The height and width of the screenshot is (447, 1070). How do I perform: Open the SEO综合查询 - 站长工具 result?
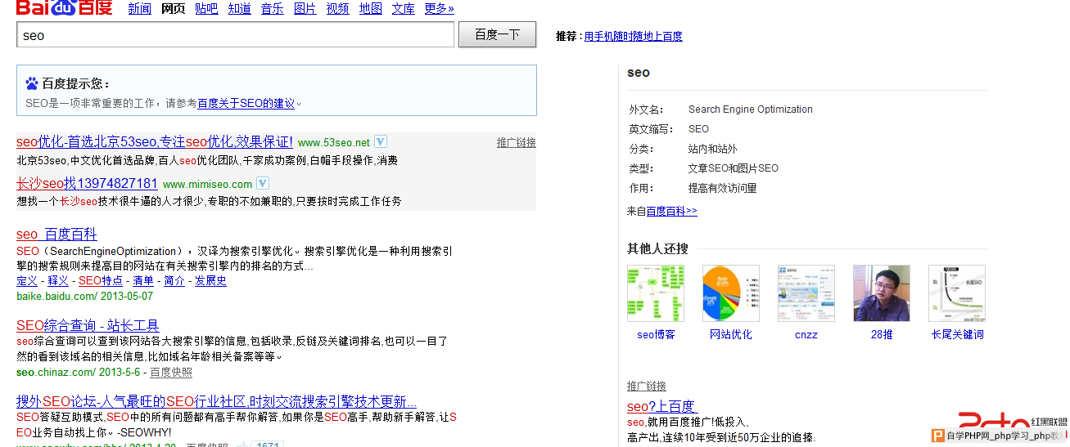click(x=88, y=325)
